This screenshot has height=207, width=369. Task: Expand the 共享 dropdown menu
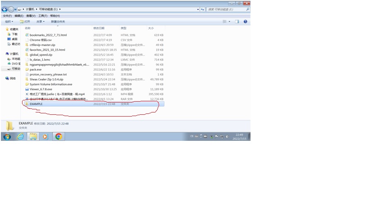[41, 21]
